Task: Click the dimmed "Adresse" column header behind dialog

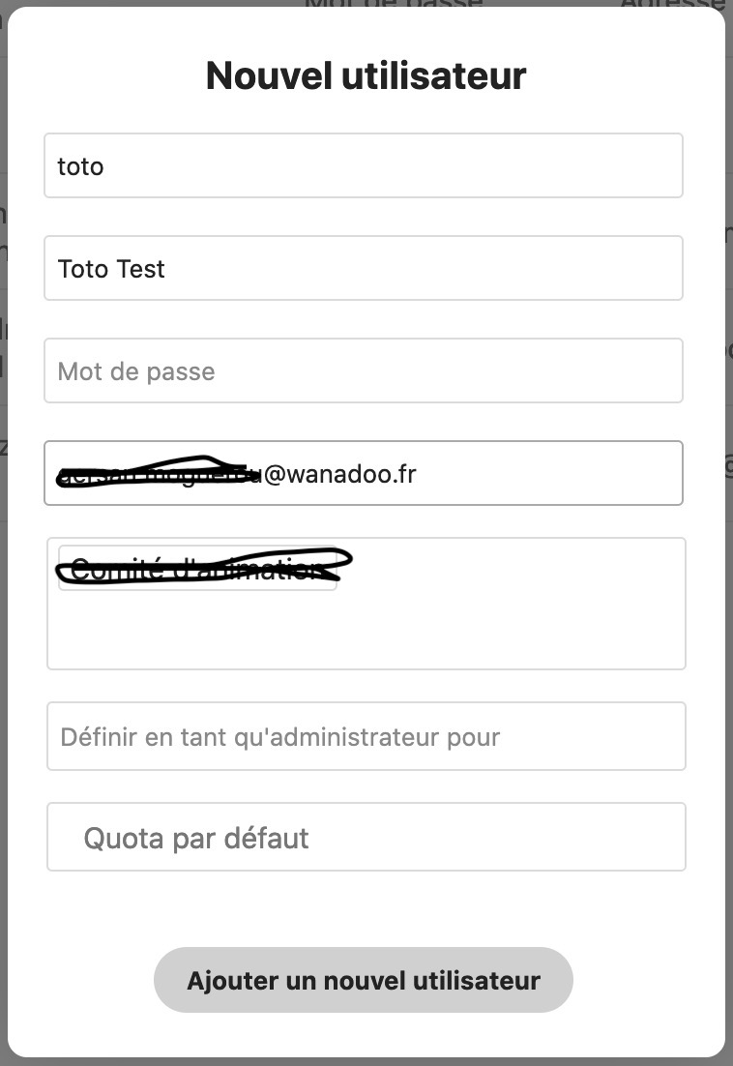Action: coord(674,4)
